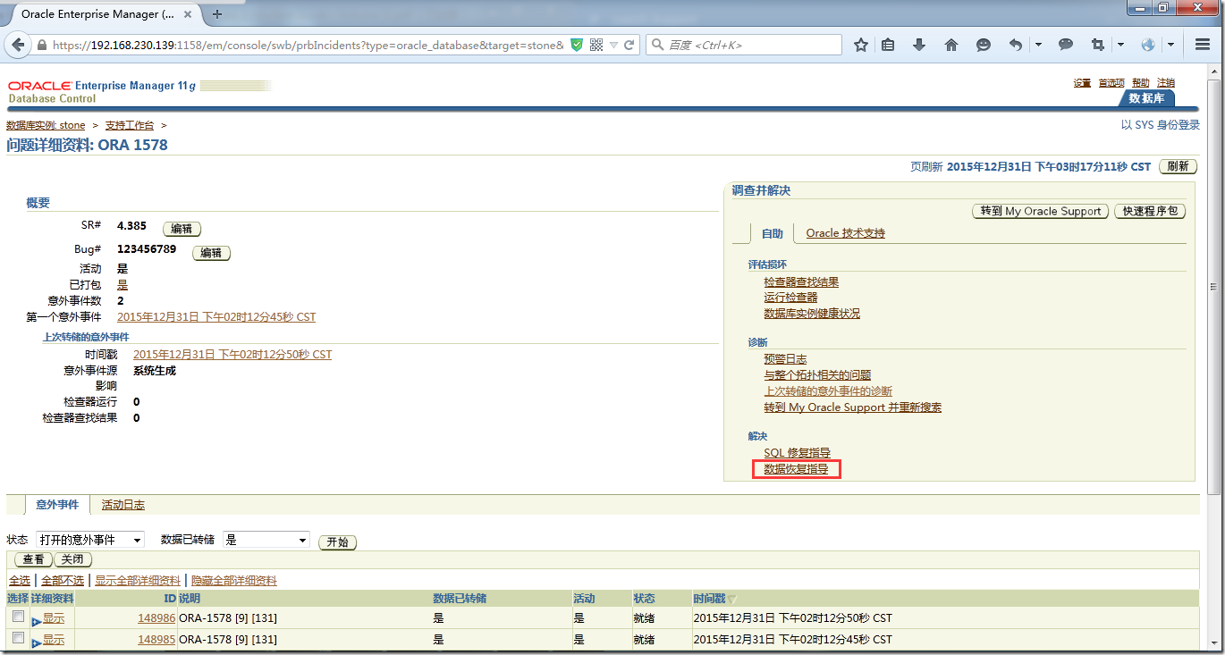The height and width of the screenshot is (655, 1225).
Task: Click the search magnifier icon in search box
Action: click(657, 45)
